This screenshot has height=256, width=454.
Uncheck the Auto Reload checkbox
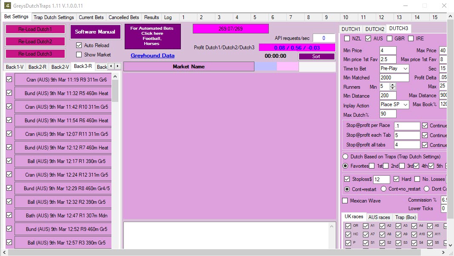pyautogui.click(x=79, y=45)
